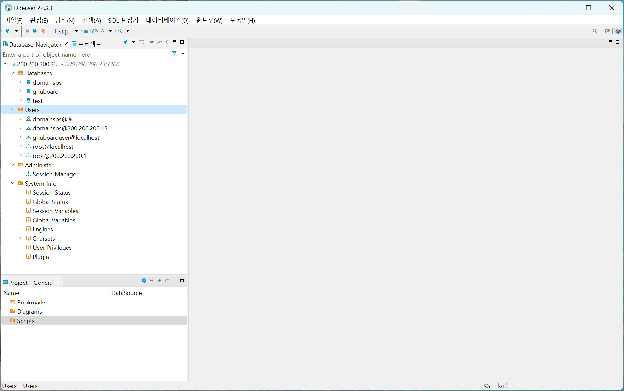Open the 데이터베이스(D) menu

click(x=167, y=20)
